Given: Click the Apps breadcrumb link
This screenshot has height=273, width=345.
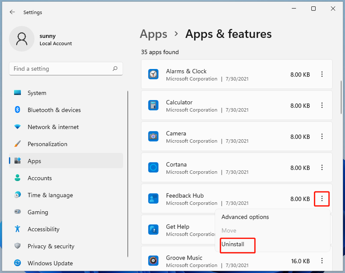Looking at the screenshot, I should [154, 34].
